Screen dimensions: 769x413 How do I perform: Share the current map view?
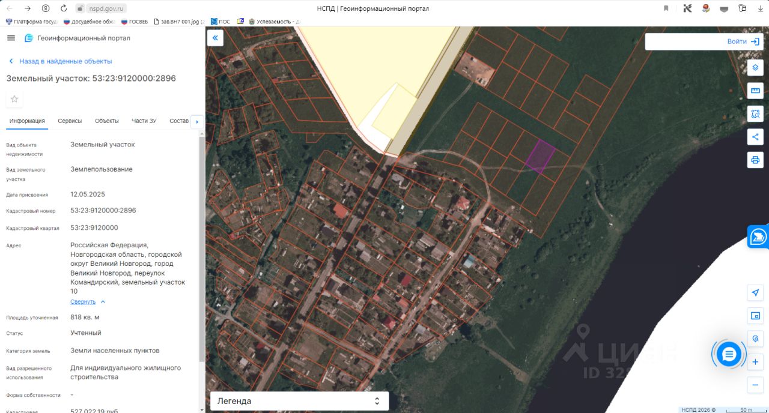tap(755, 136)
